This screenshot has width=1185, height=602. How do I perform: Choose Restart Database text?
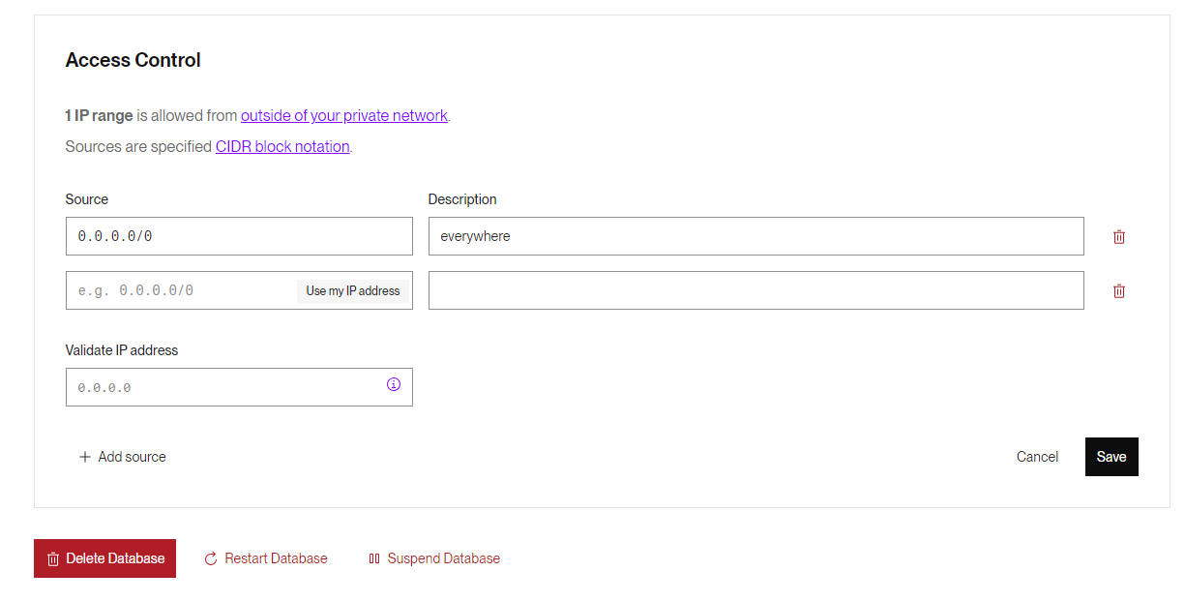pos(276,558)
